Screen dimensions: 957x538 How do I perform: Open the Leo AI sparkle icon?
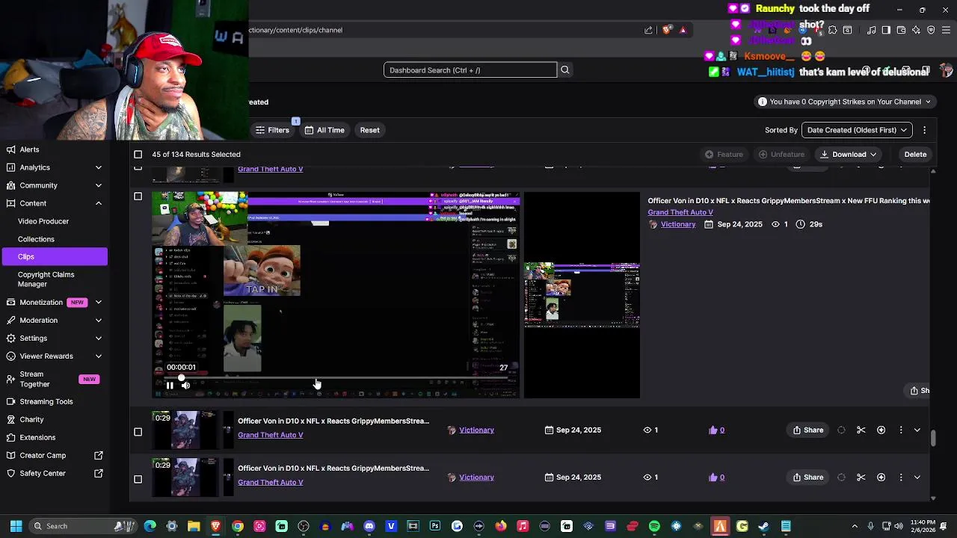(x=916, y=30)
